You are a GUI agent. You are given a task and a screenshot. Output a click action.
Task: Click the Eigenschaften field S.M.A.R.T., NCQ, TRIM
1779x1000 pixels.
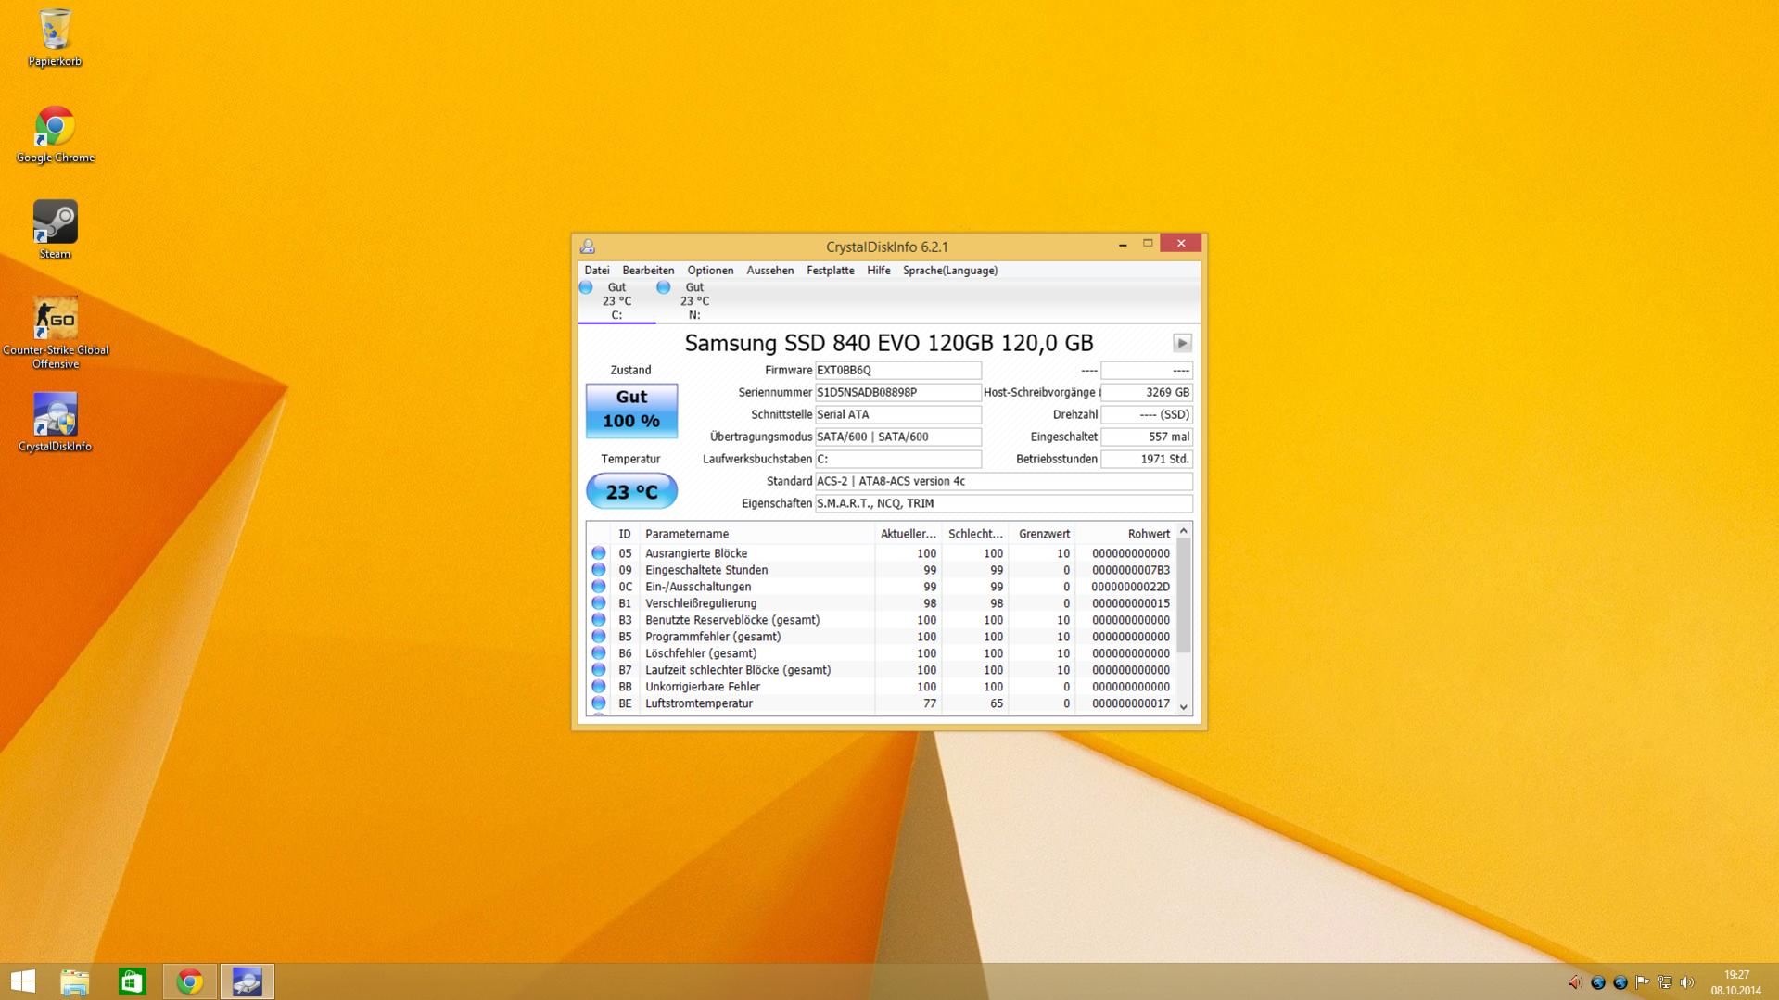coord(1003,503)
